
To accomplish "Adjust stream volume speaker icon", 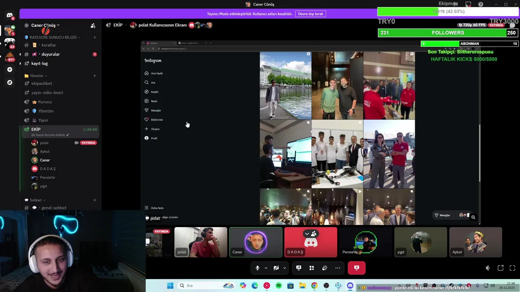I will 488,268.
